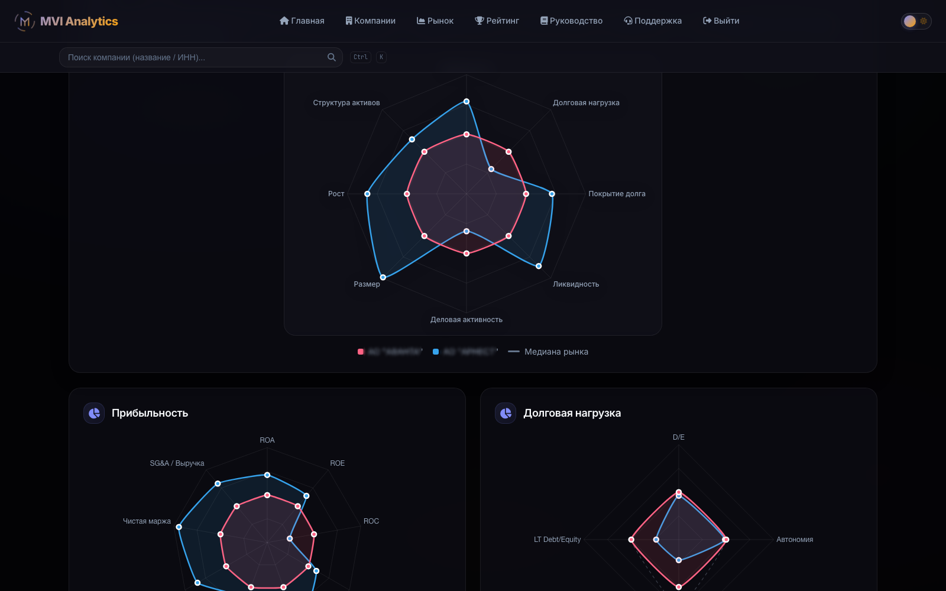Open the Руководство guide page
Image resolution: width=946 pixels, height=591 pixels.
pos(571,21)
